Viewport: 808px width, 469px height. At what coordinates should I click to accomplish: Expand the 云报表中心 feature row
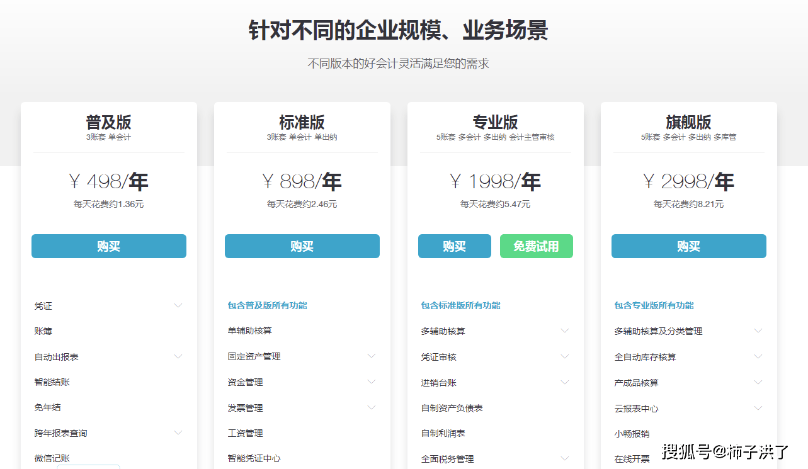pos(758,408)
